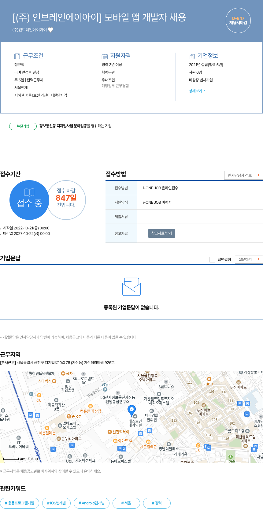Screen dimensions: 263x509
Task: Select the # 경력 keyword tag
Action: click(x=157, y=503)
